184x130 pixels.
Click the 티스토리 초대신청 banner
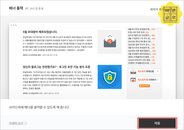(x=144, y=71)
